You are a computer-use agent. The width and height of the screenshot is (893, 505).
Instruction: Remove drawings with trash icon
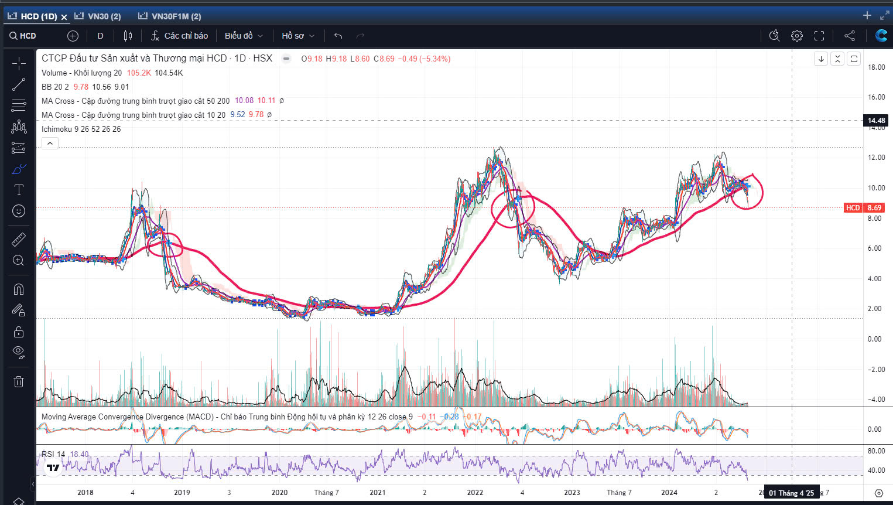(x=19, y=381)
